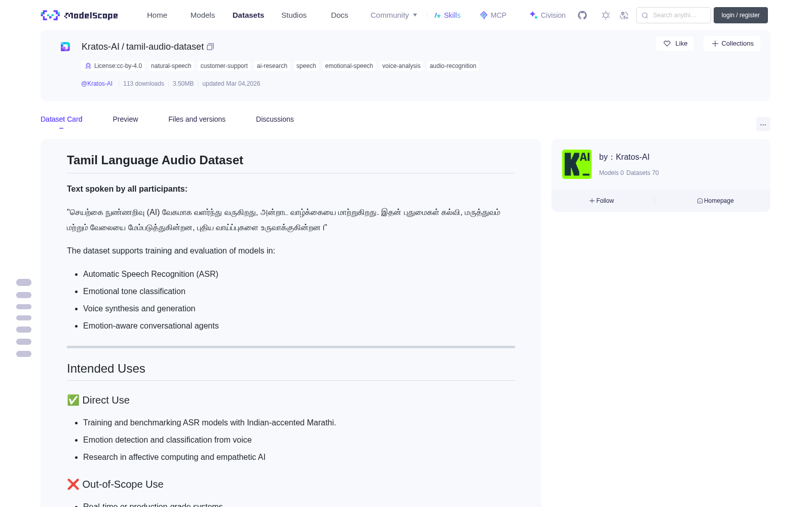Jump to last outline marker in sidebar

(x=24, y=354)
